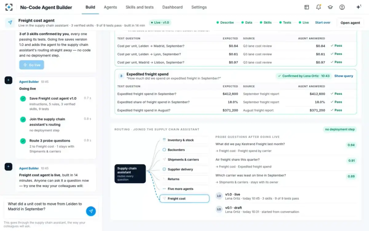Click the No-Code Agent Builder logo icon
Image resolution: width=369 pixels, height=231 pixels.
coord(9,7)
